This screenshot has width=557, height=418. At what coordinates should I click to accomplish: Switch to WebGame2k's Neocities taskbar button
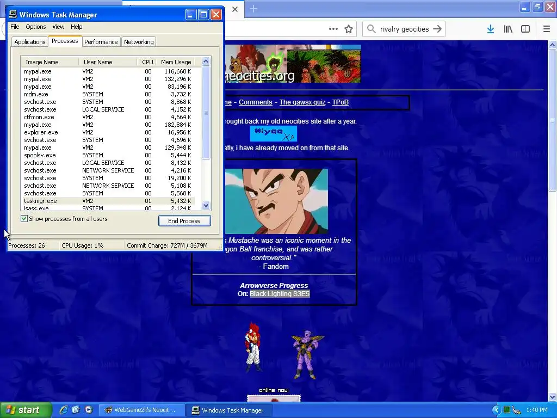coord(141,410)
